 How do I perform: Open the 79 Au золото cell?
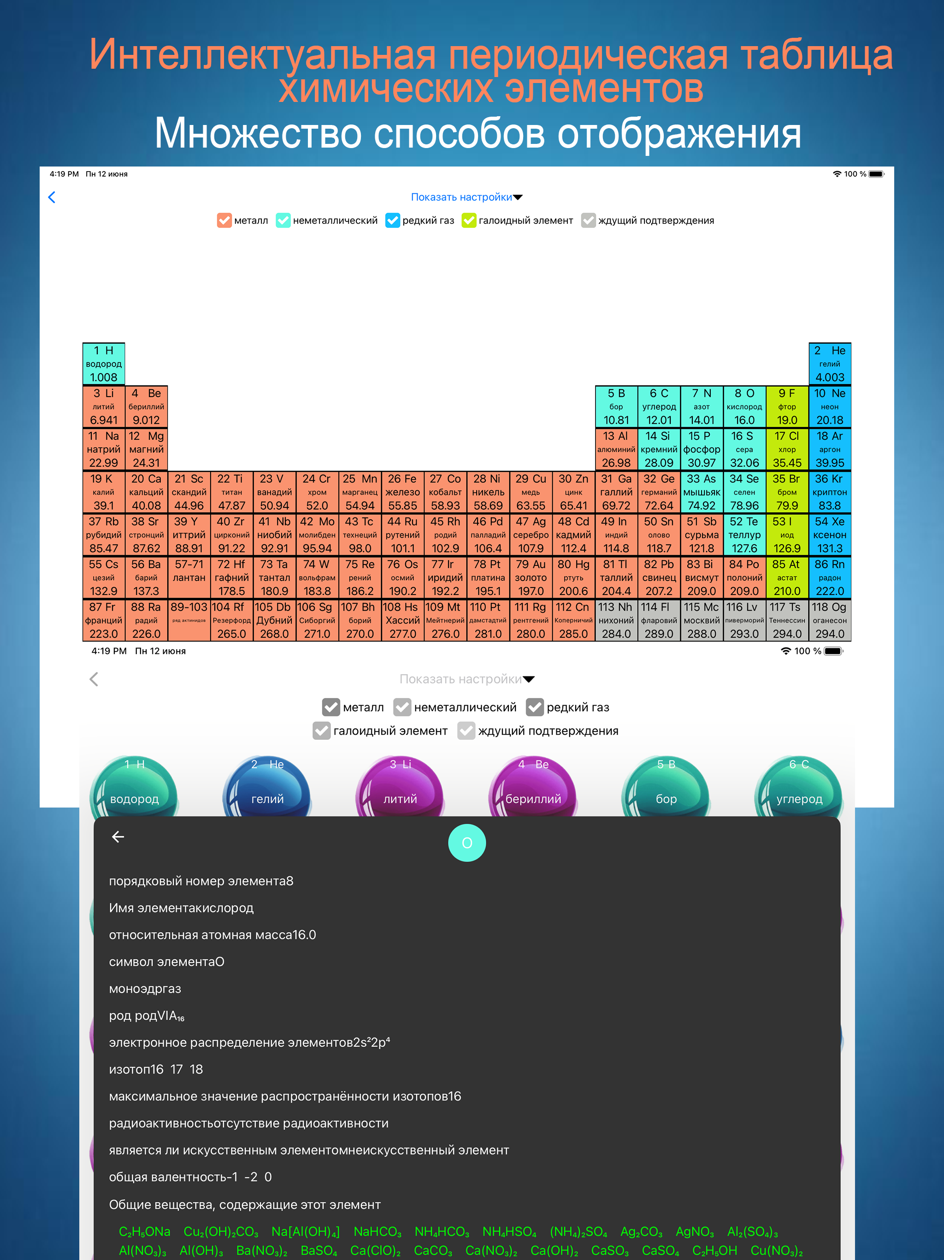(x=531, y=577)
